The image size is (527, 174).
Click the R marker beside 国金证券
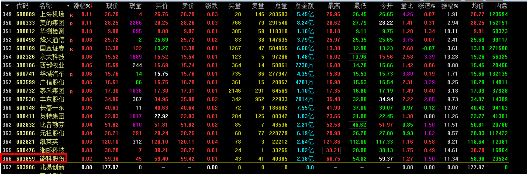click(x=71, y=49)
